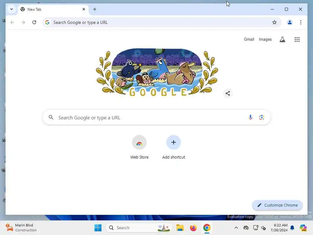313x235 pixels.
Task: Reload the current page
Action: click(x=34, y=22)
